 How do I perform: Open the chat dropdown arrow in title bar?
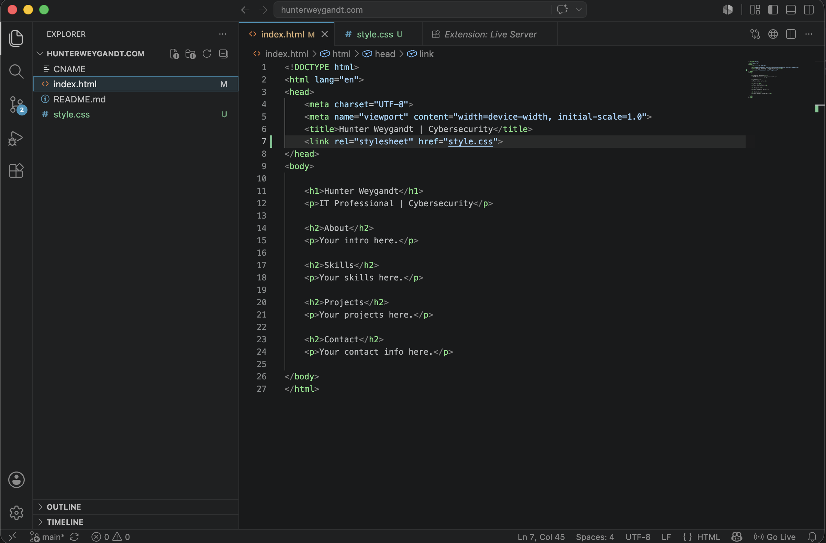point(579,10)
